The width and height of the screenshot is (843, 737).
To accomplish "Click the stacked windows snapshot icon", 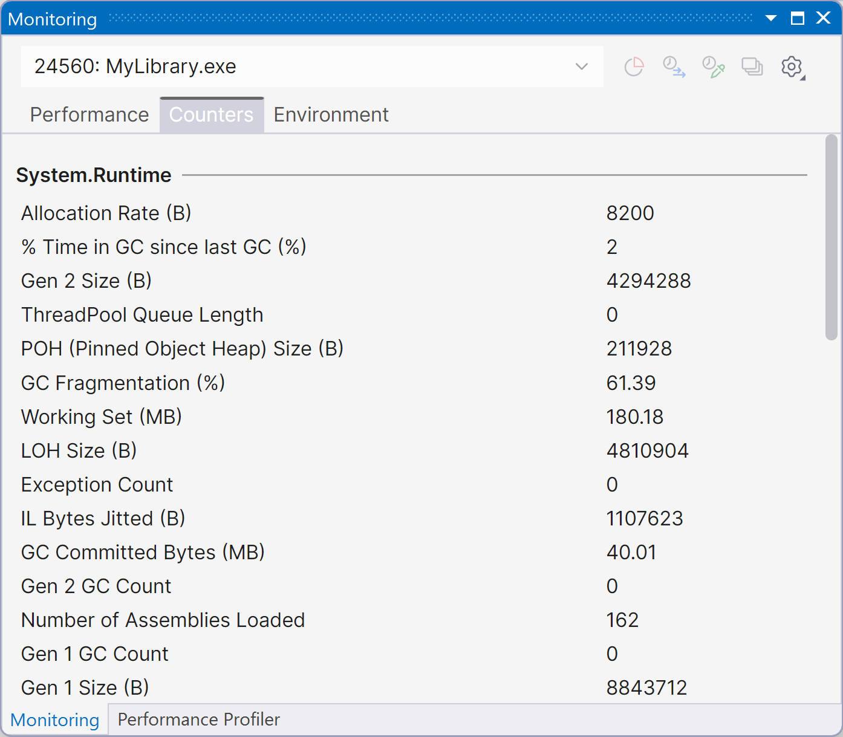I will (x=752, y=67).
